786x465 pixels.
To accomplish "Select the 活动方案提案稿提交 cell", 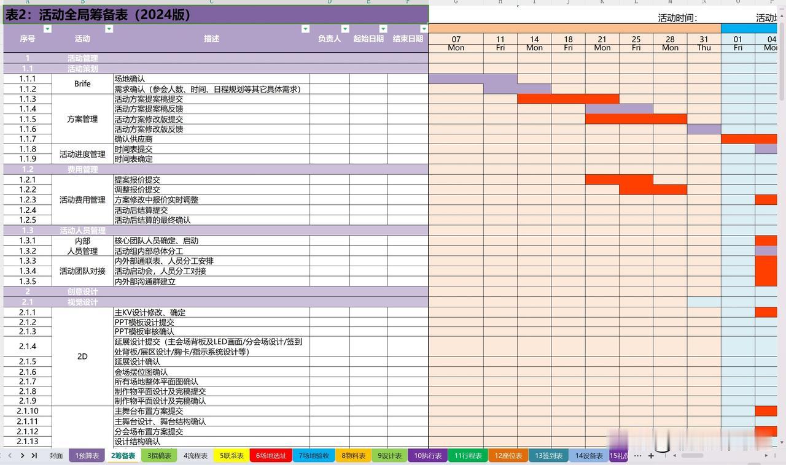I will coord(211,99).
